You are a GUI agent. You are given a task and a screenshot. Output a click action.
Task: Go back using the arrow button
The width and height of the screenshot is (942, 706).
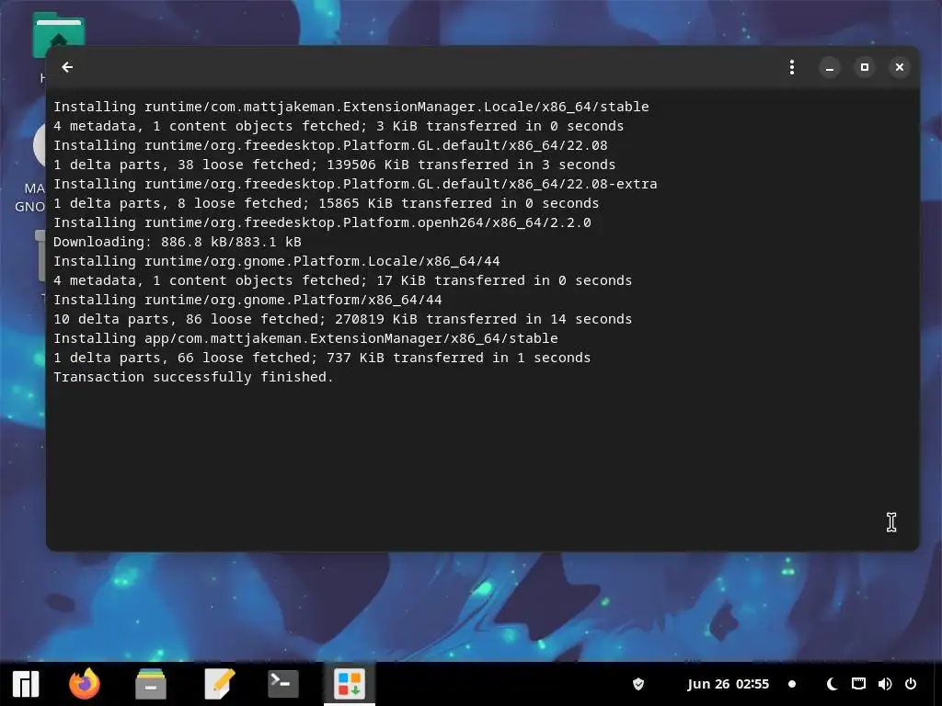(67, 67)
